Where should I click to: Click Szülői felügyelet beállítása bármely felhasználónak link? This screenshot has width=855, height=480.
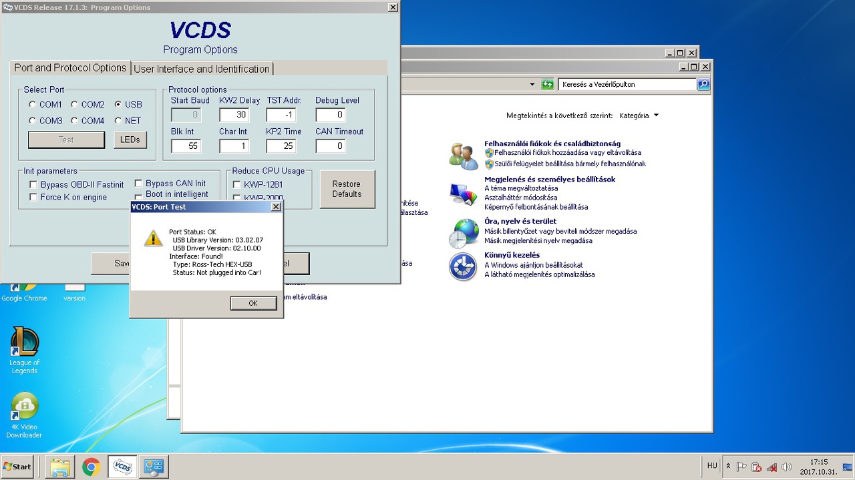coord(570,164)
